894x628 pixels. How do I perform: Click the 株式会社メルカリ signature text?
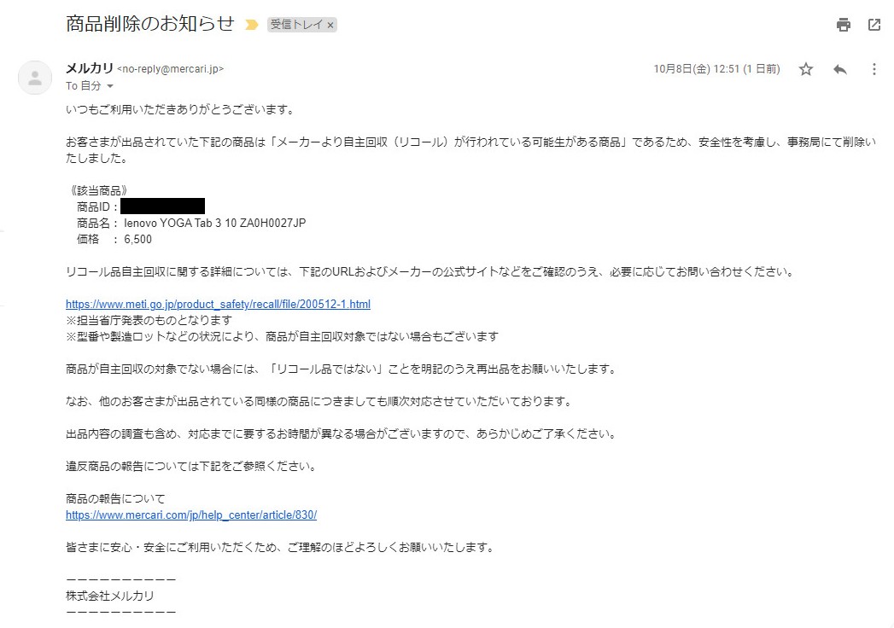pos(109,596)
